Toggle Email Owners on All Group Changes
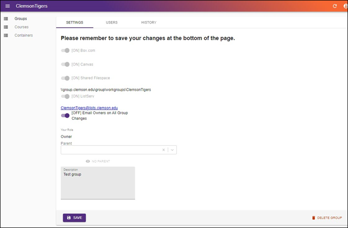Viewport: 348px width, 228px height. click(x=65, y=115)
